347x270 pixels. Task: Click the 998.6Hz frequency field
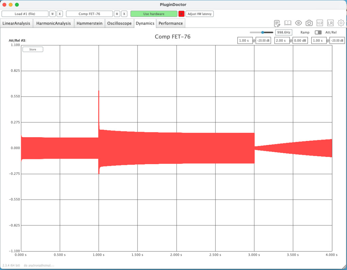283,32
